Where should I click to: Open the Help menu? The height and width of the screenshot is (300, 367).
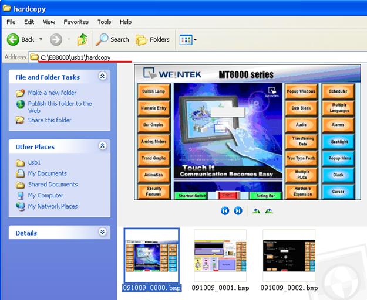click(x=126, y=22)
